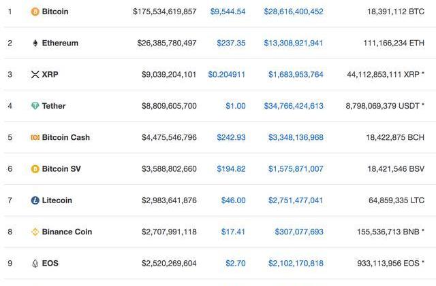436x286 pixels.
Task: Click the Bitcoin SV icon
Action: pyautogui.click(x=35, y=169)
